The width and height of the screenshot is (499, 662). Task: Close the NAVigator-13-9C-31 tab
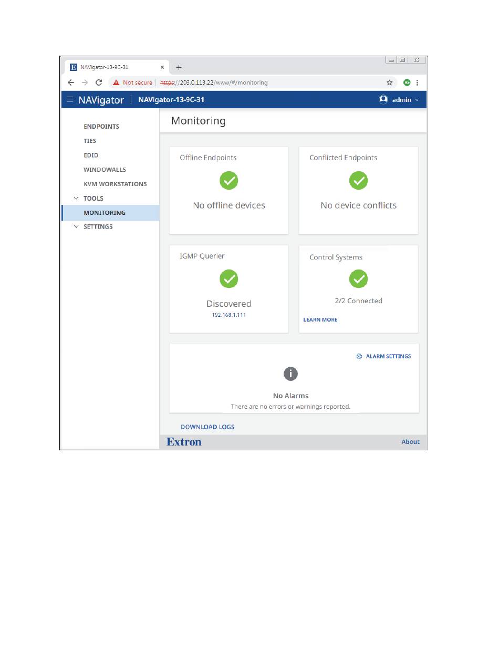[x=162, y=67]
